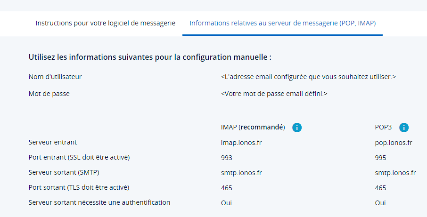Click smtp.ionos.fr in the POP3 column
Screen dimensions: 427x217
click(x=395, y=173)
